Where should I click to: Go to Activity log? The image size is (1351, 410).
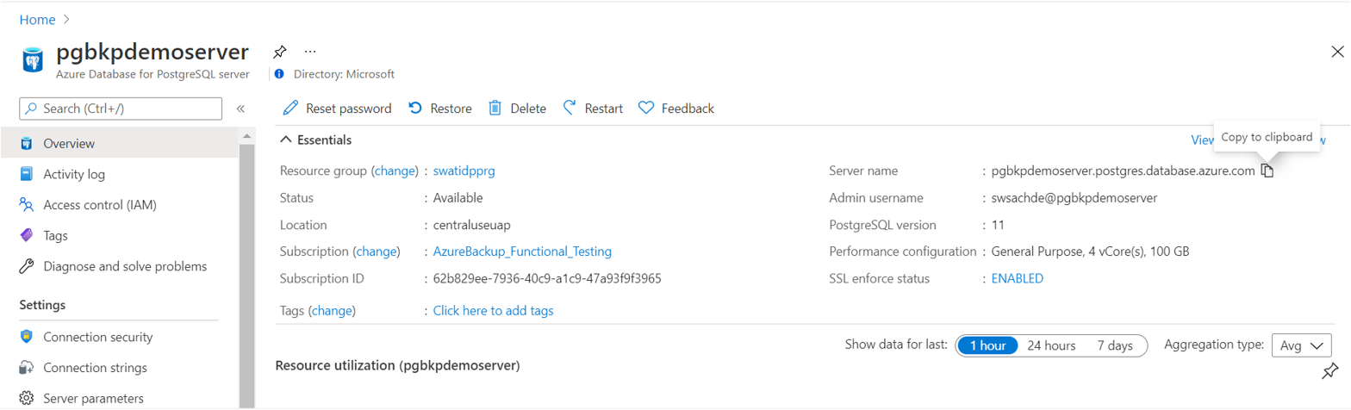[74, 174]
